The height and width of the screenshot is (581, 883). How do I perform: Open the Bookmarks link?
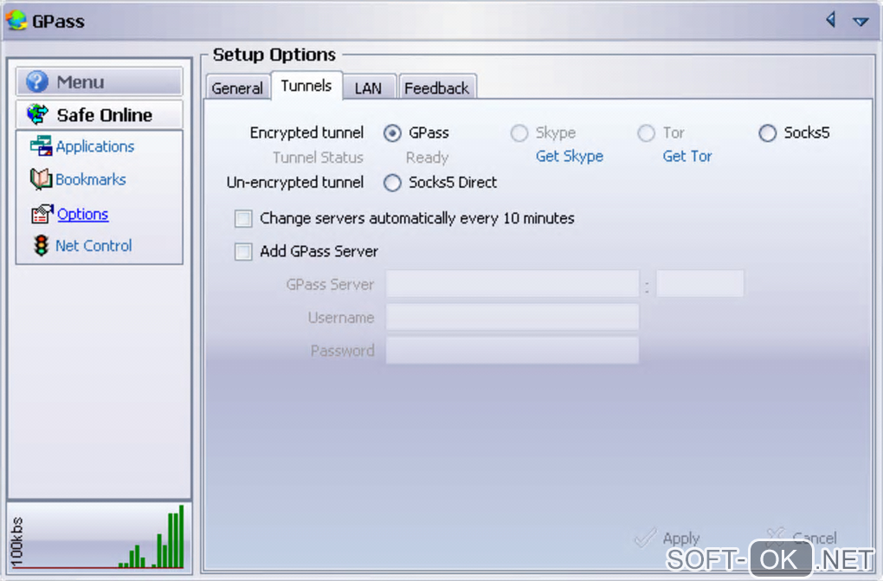tap(91, 179)
